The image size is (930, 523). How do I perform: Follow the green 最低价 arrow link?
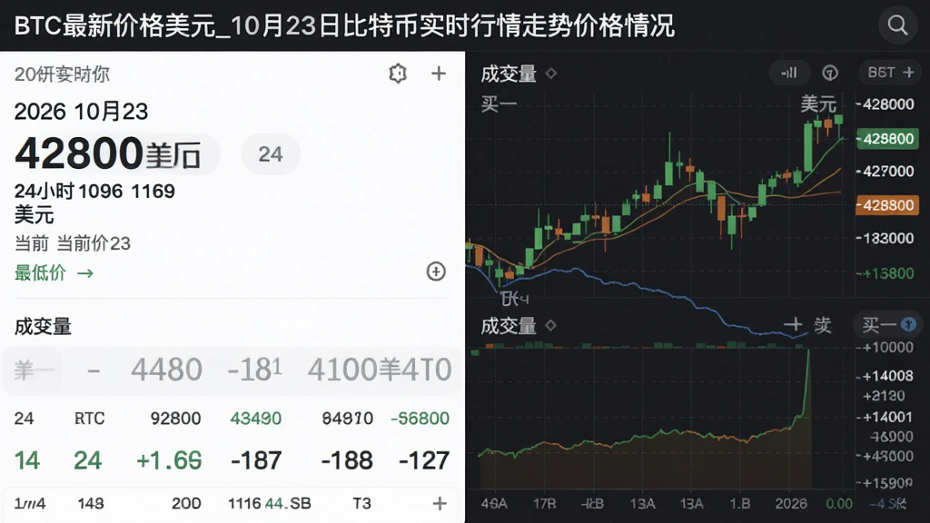[x=54, y=272]
